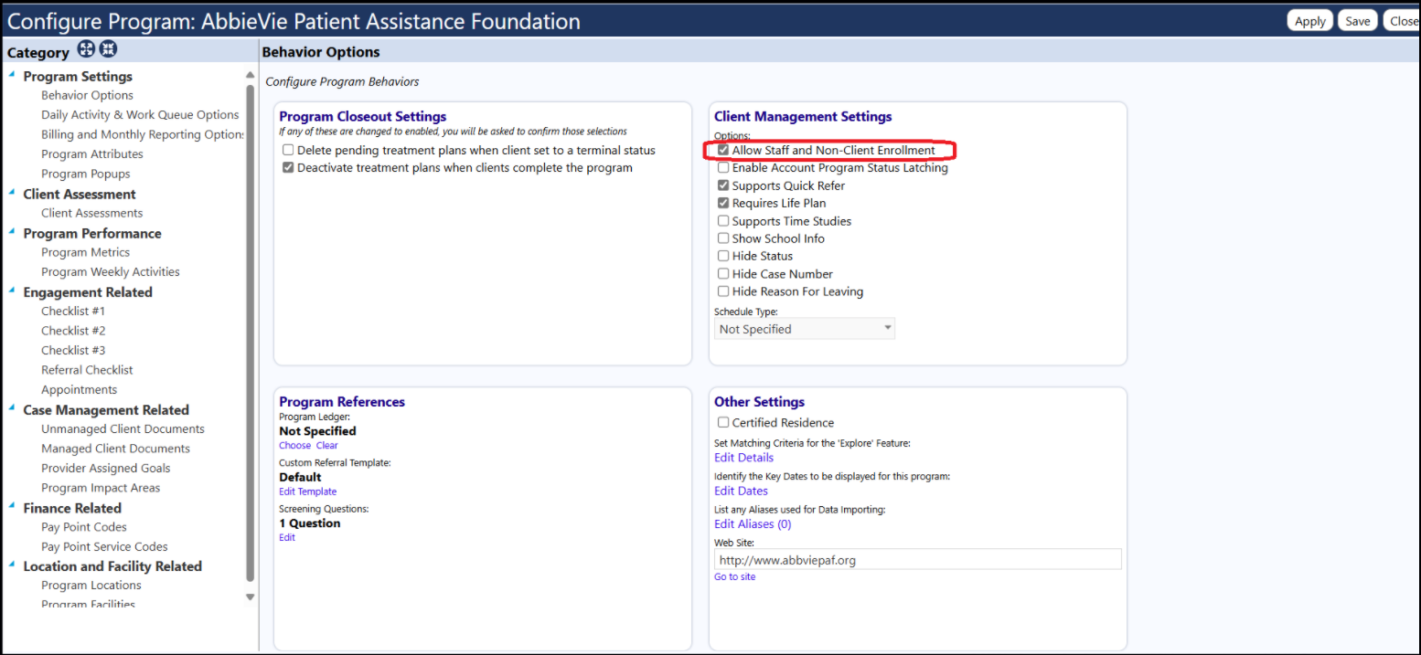The width and height of the screenshot is (1421, 655).
Task: Collapse Location and Facility Related section
Action: point(12,565)
